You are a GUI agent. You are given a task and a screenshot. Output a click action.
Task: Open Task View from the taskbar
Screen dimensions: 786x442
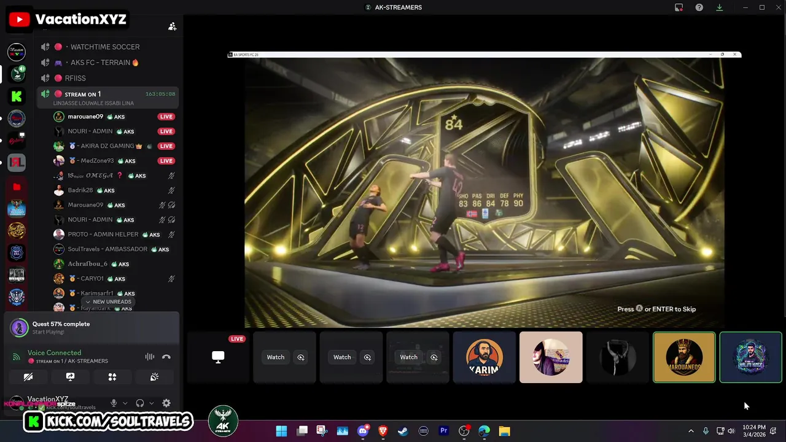(x=302, y=431)
